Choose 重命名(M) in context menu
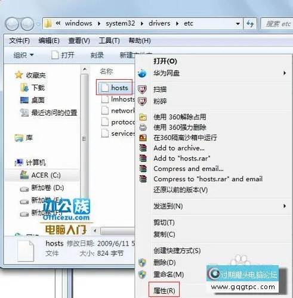Viewport: 293px width, 298px height. (x=168, y=275)
